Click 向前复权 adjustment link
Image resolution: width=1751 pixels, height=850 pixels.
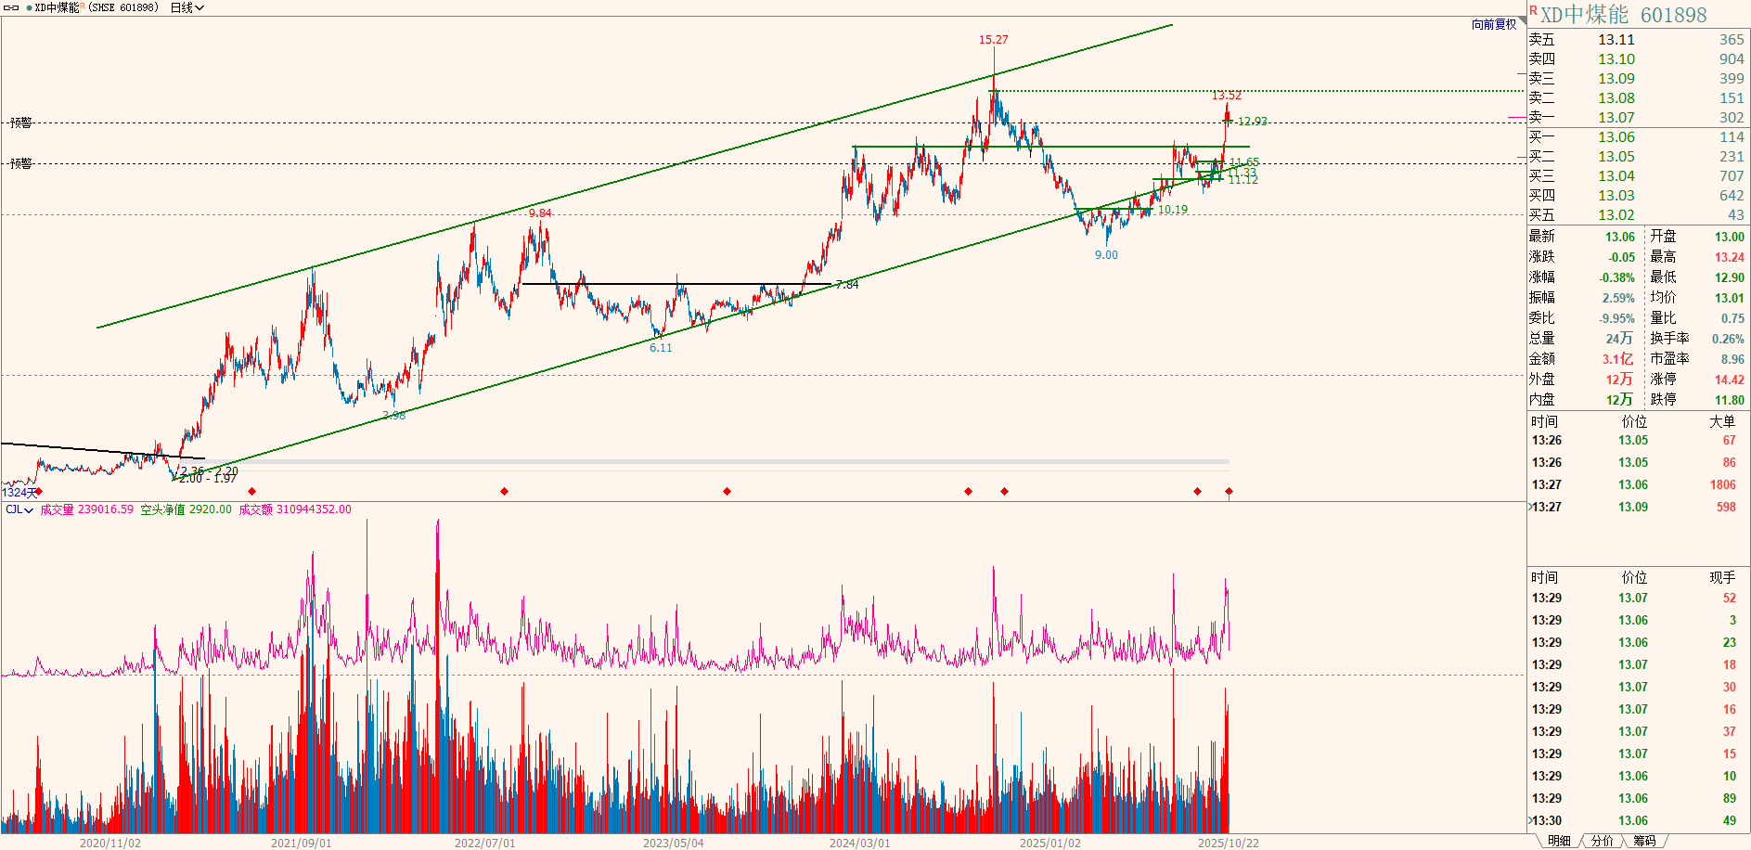[1494, 24]
